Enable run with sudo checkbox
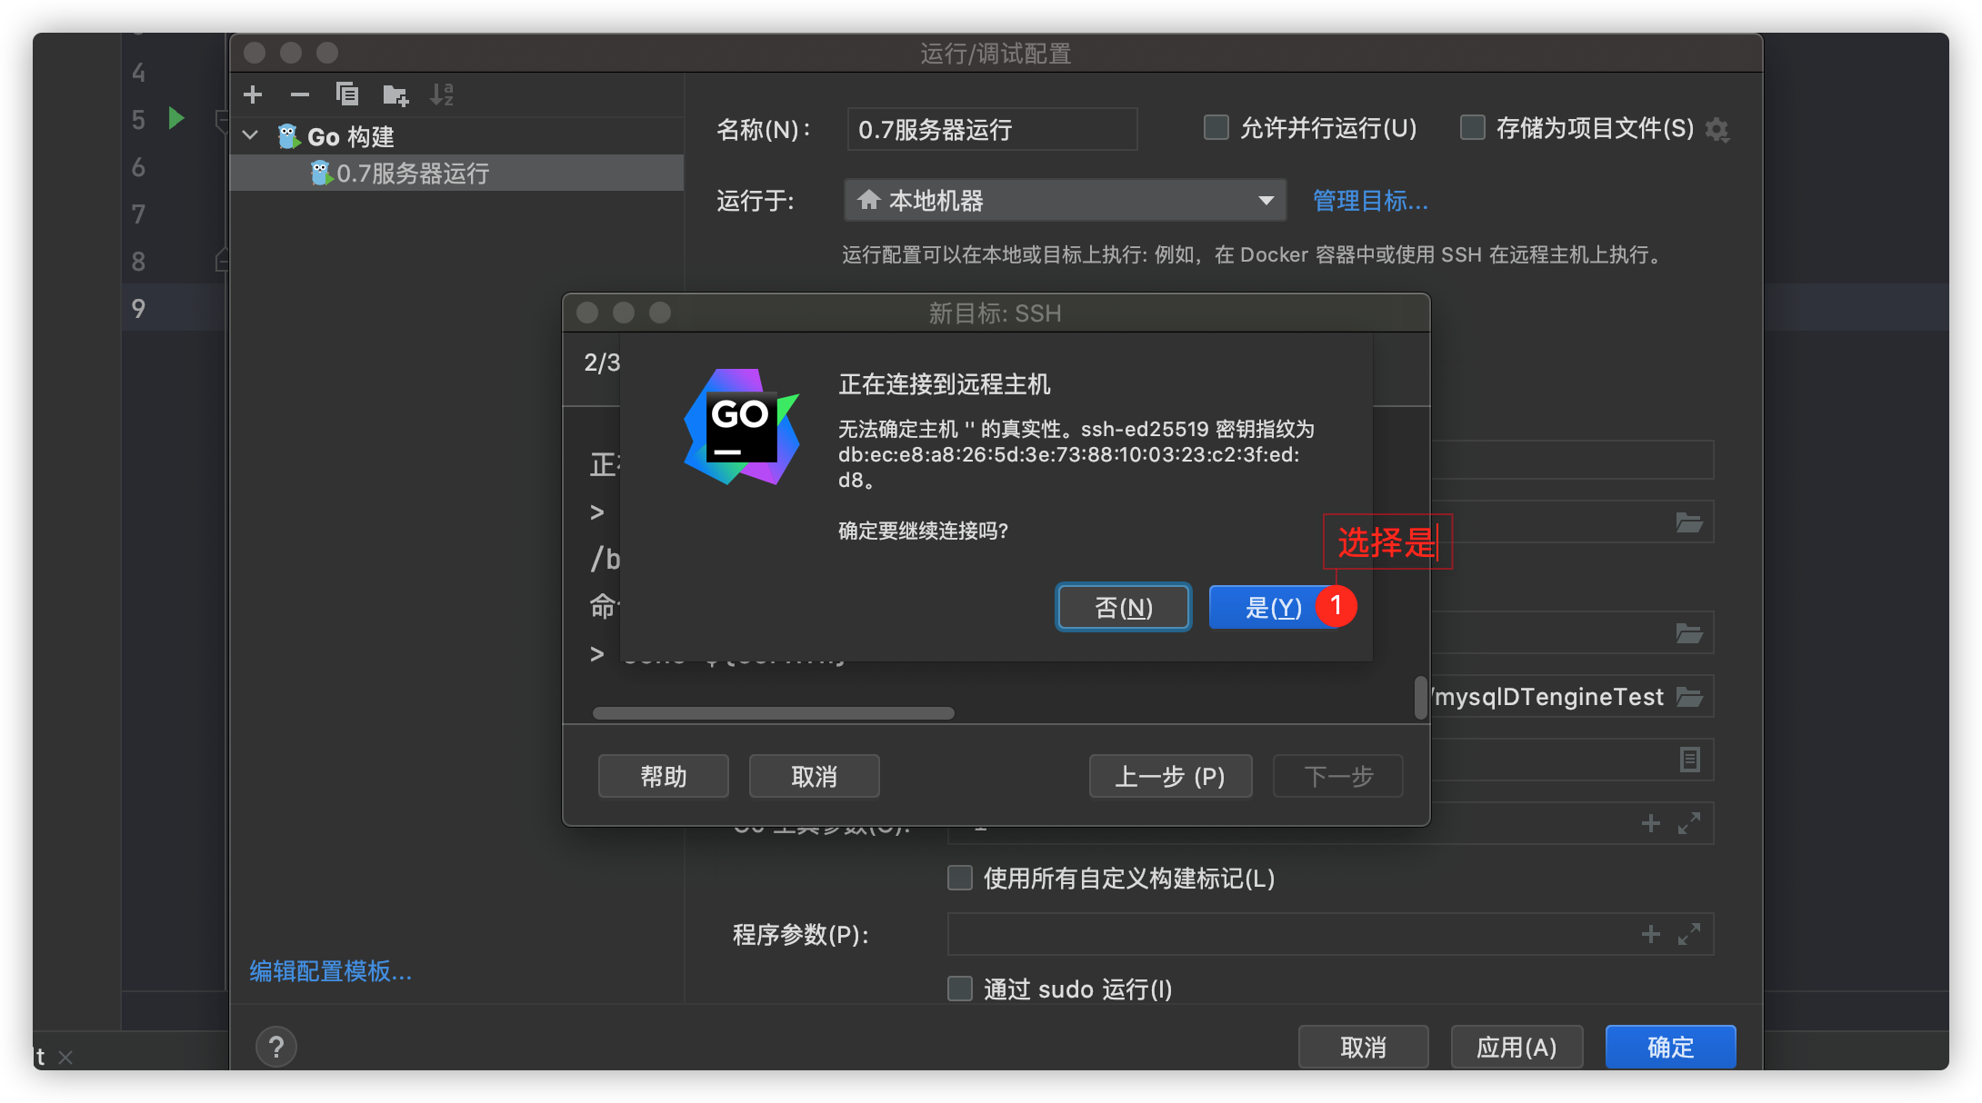This screenshot has width=1982, height=1103. tap(960, 989)
